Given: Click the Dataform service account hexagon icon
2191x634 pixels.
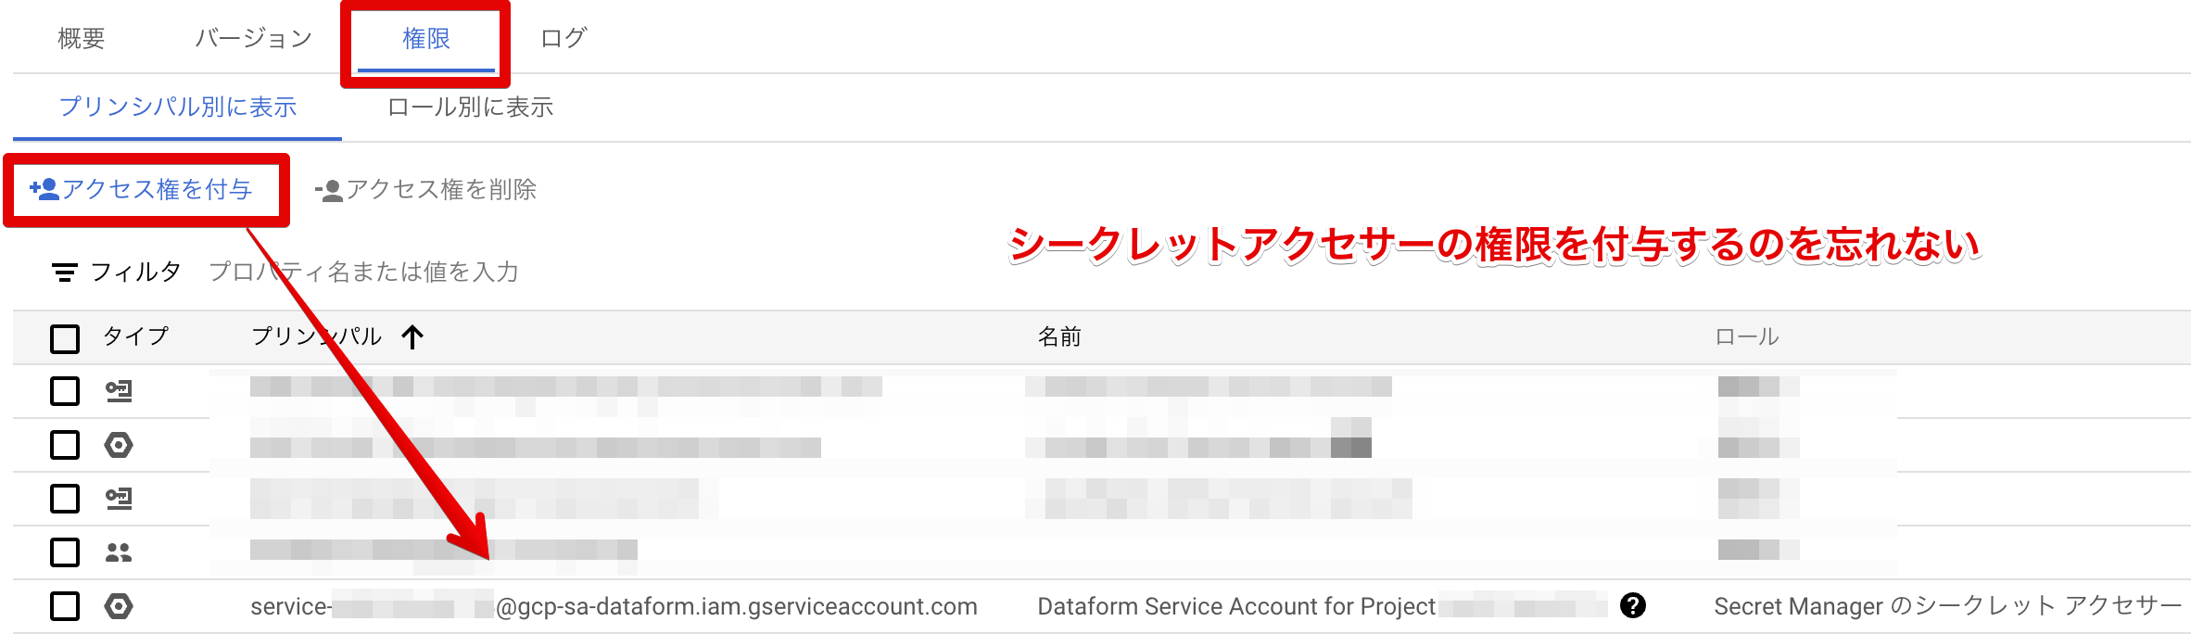Looking at the screenshot, I should point(119,607).
